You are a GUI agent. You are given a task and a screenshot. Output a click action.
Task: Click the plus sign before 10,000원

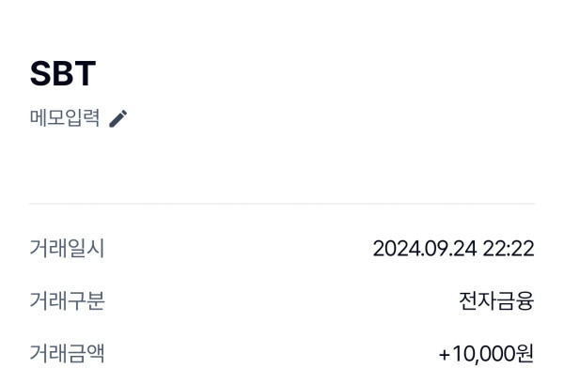pos(445,354)
